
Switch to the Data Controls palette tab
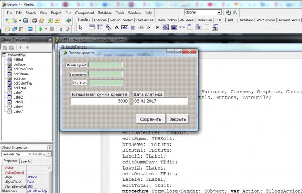167,20
